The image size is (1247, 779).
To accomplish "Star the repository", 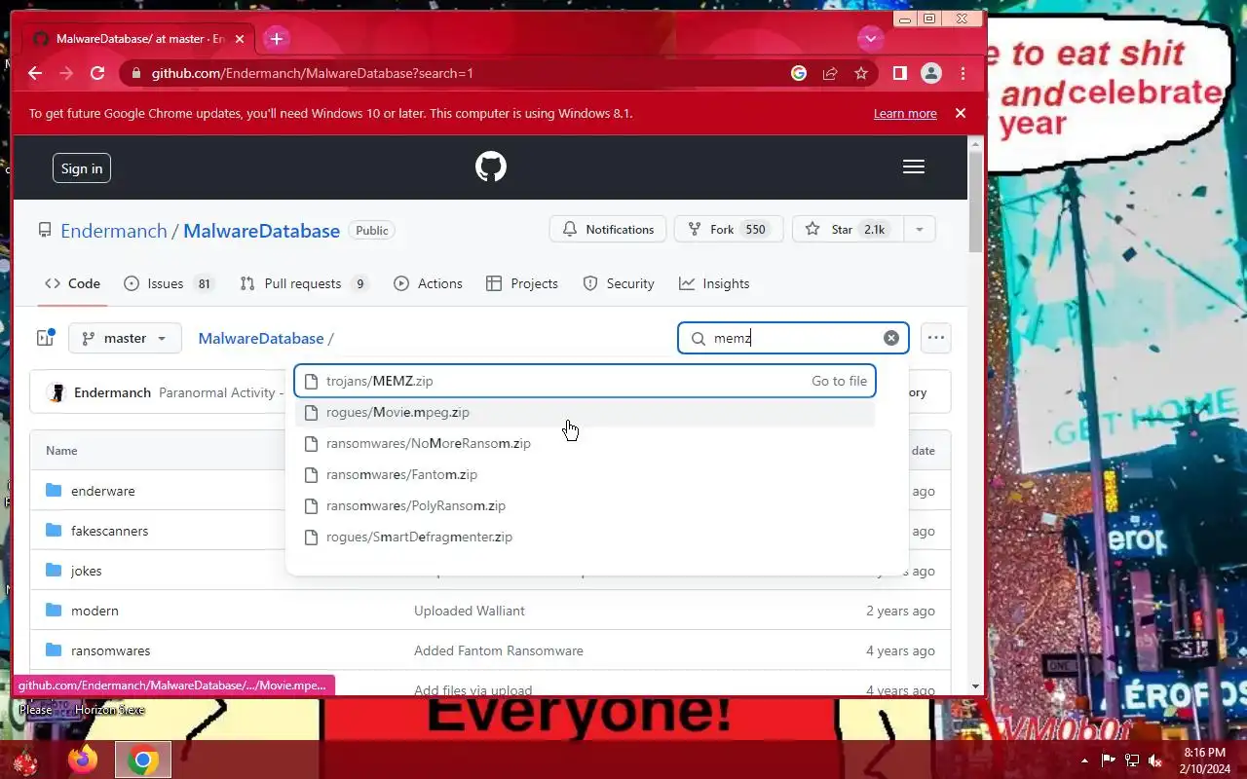I will [847, 230].
